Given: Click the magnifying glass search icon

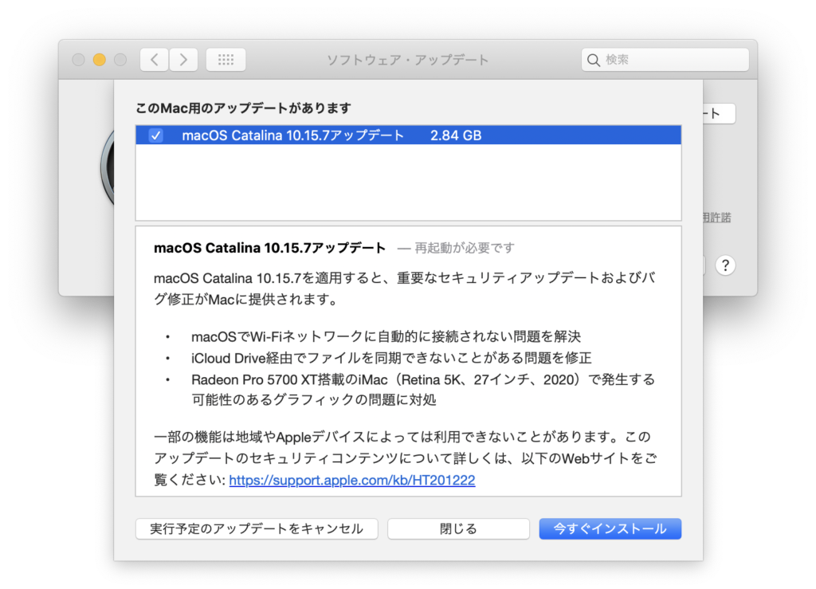Looking at the screenshot, I should coord(594,60).
